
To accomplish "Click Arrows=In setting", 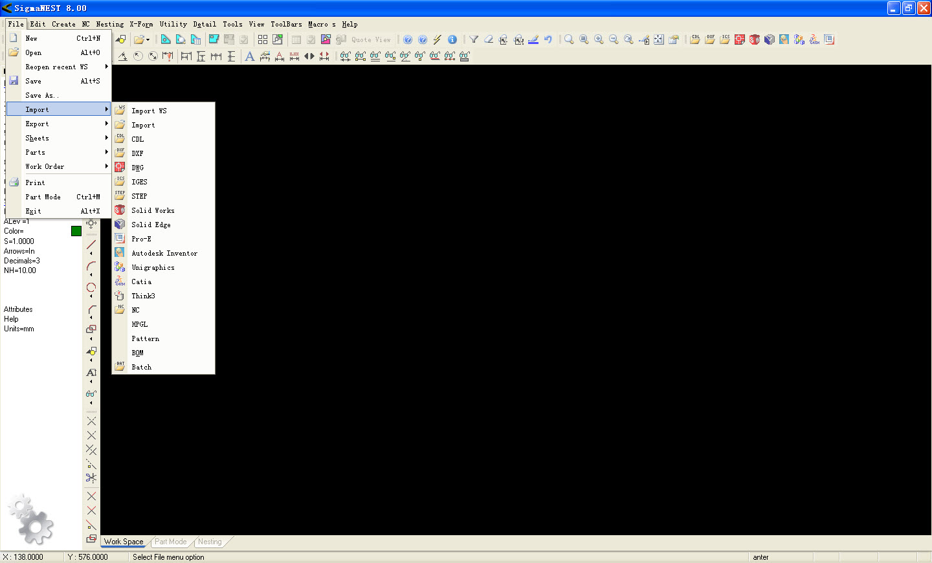I will 19,251.
